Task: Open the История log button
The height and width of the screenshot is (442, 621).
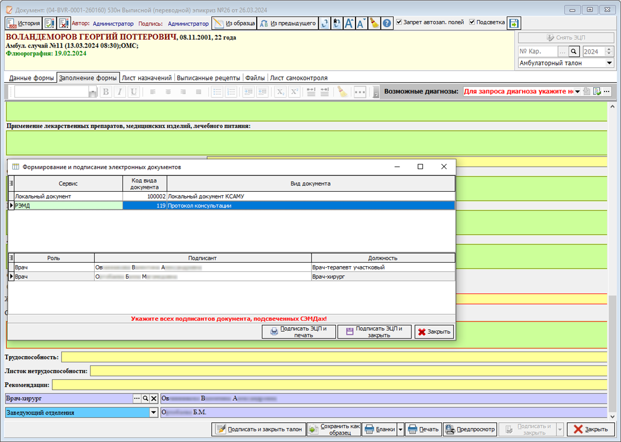Action: (23, 23)
